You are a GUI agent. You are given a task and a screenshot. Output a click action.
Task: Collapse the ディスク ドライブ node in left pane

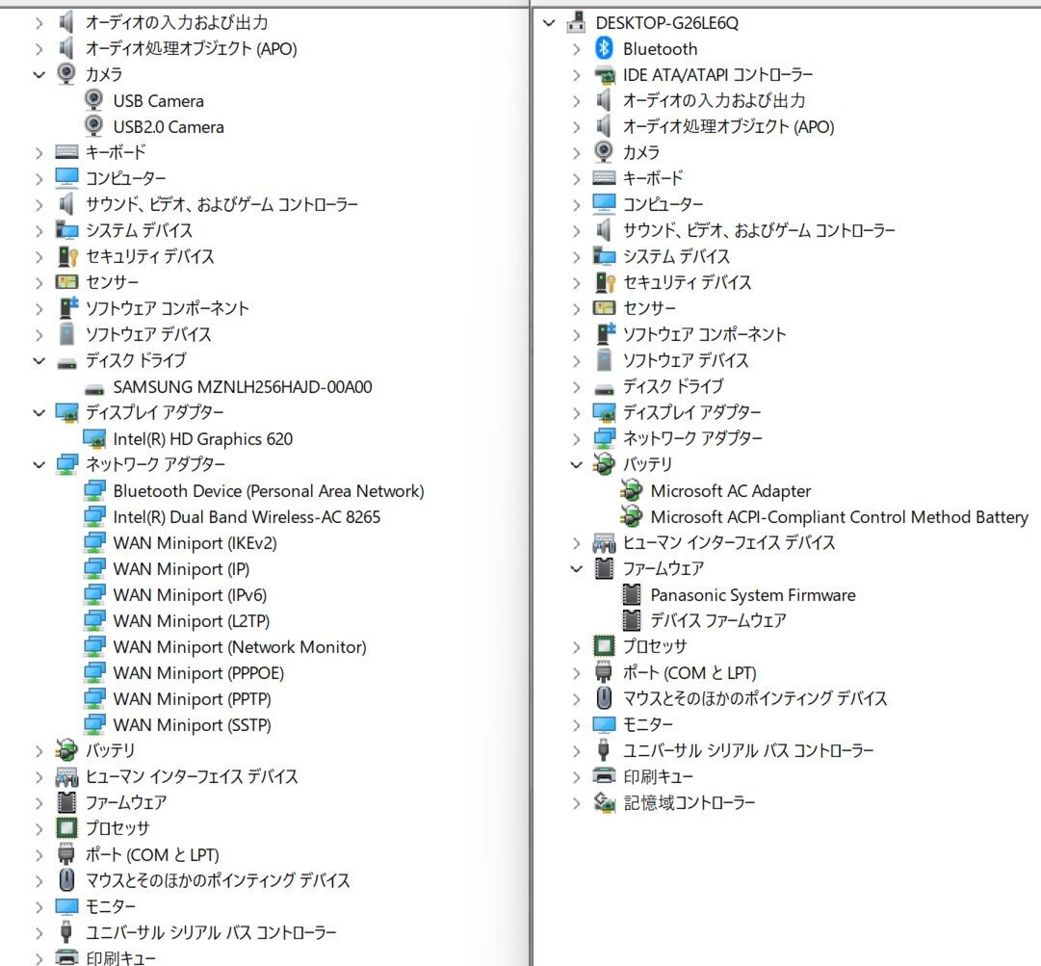coord(39,360)
